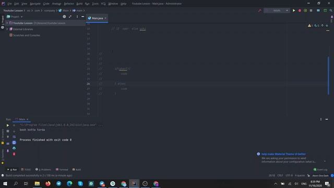This screenshot has height=188, width=334.
Task: Hide the Run tool window
Action: 327,120
